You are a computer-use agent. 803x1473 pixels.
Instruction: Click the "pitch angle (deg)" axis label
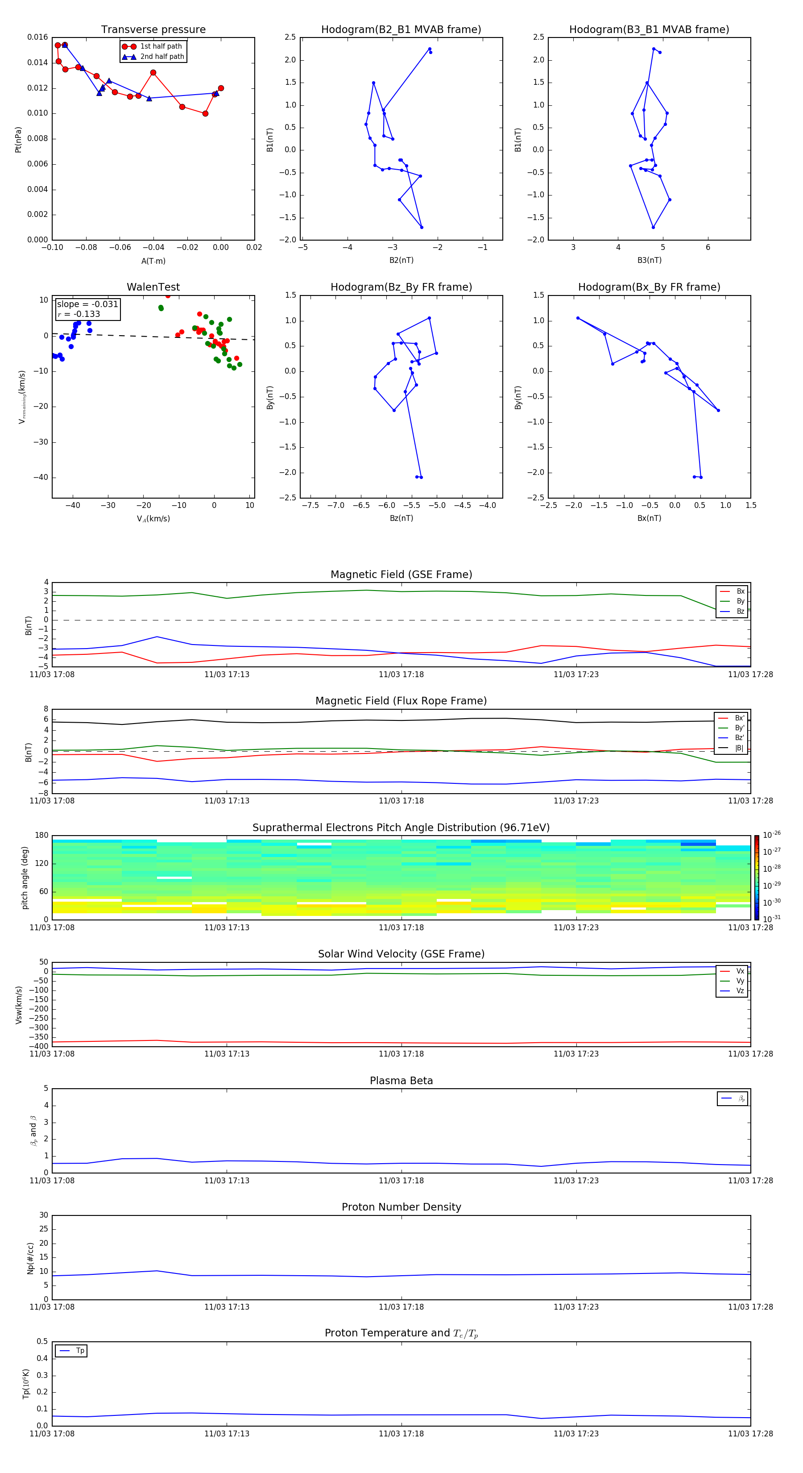point(25,878)
